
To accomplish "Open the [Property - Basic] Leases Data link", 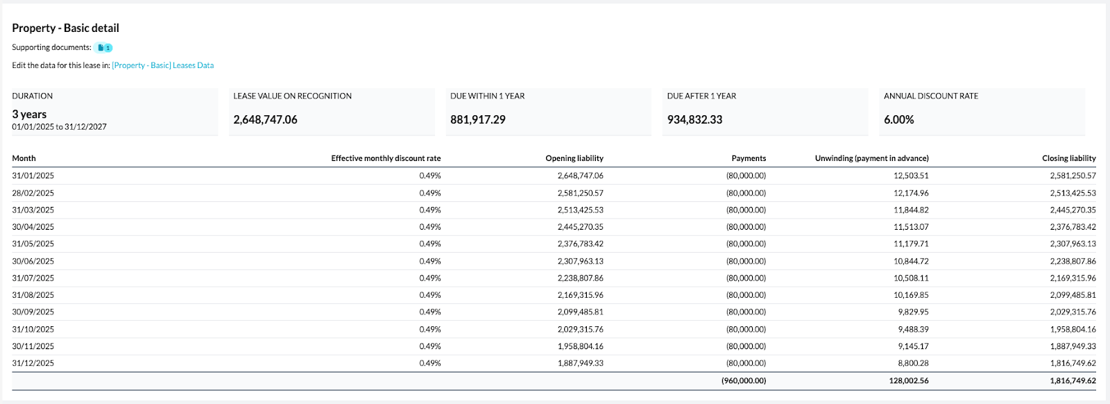I will pos(163,65).
